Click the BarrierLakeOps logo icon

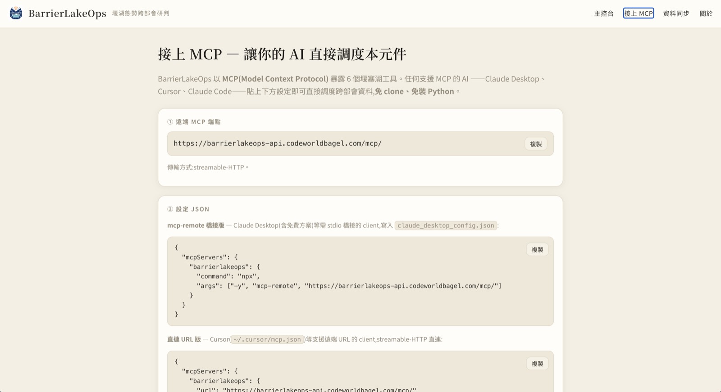point(16,13)
